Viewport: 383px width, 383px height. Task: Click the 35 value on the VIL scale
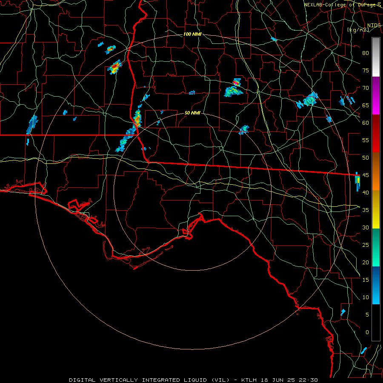point(366,210)
